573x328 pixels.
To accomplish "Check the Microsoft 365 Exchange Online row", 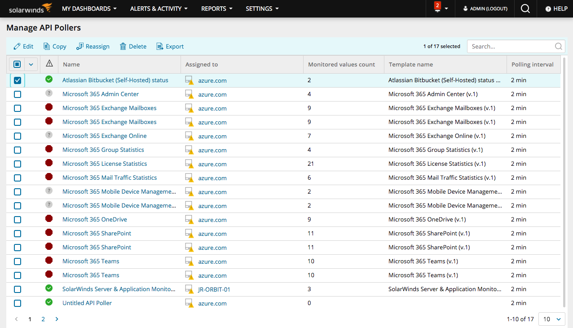I will click(x=17, y=136).
